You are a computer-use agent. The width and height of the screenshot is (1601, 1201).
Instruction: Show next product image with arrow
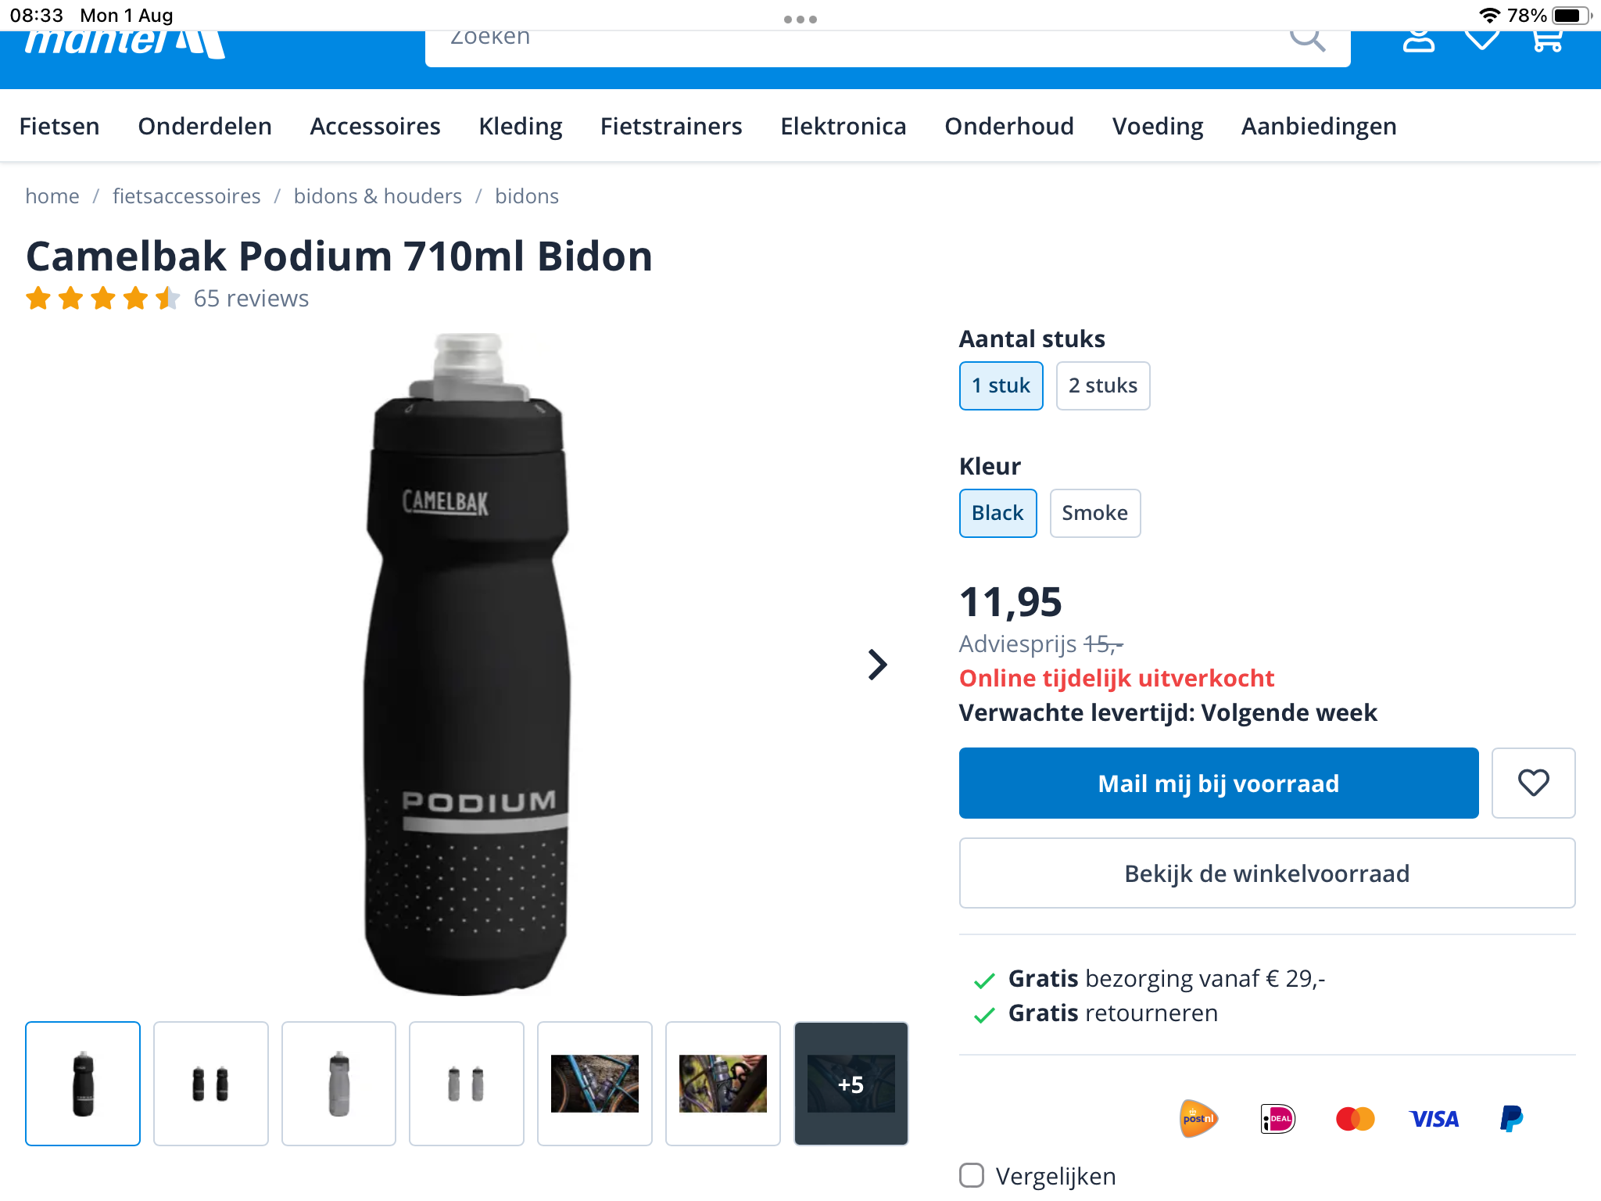[x=878, y=665]
